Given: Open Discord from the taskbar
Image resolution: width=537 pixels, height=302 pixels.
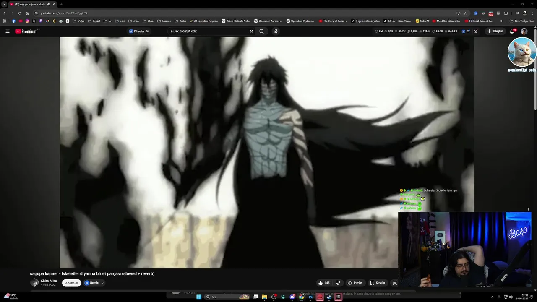Looking at the screenshot, I should point(292,297).
